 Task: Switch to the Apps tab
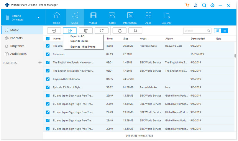148,18
